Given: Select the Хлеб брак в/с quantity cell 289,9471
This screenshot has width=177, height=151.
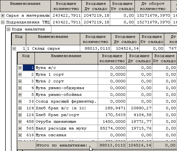Looking at the screenshot, I should (x=112, y=108).
